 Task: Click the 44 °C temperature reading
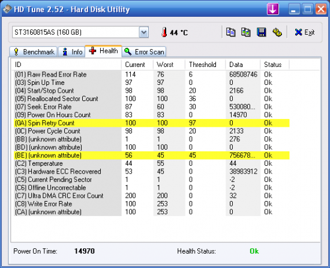[179, 32]
